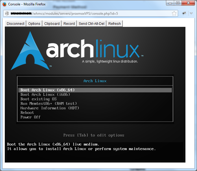Viewport: 197px width, 171px height.
Task: Click the Firefox logo in title bar
Action: pos(5,4)
